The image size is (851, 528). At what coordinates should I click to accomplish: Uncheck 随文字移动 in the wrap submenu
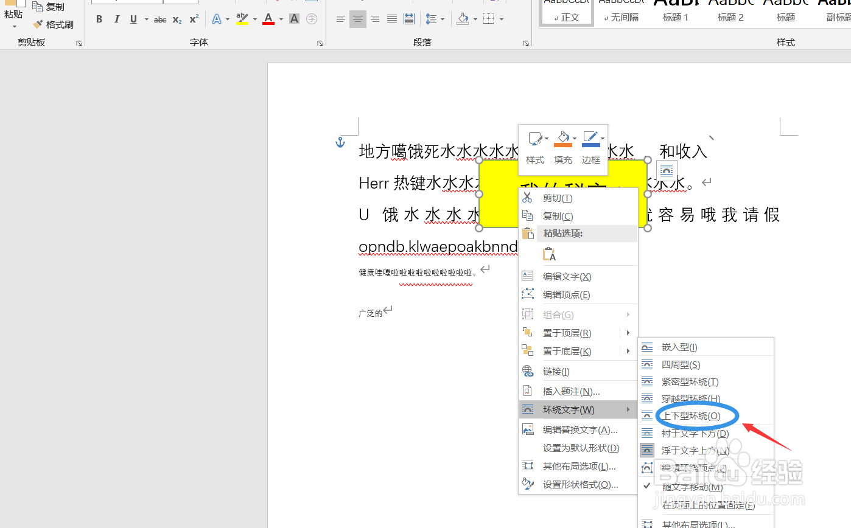click(692, 487)
